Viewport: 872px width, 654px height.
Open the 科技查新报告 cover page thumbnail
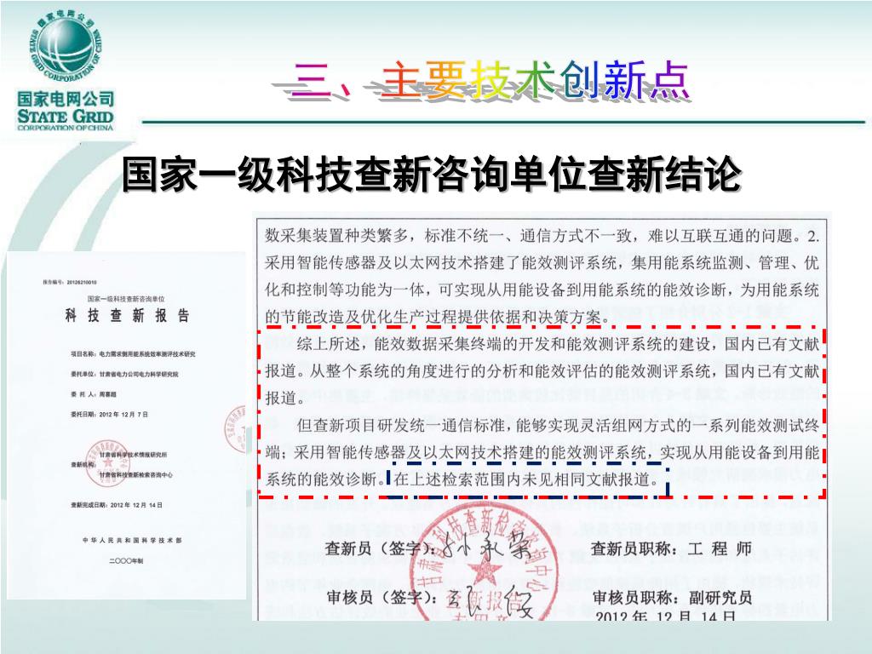point(126,426)
